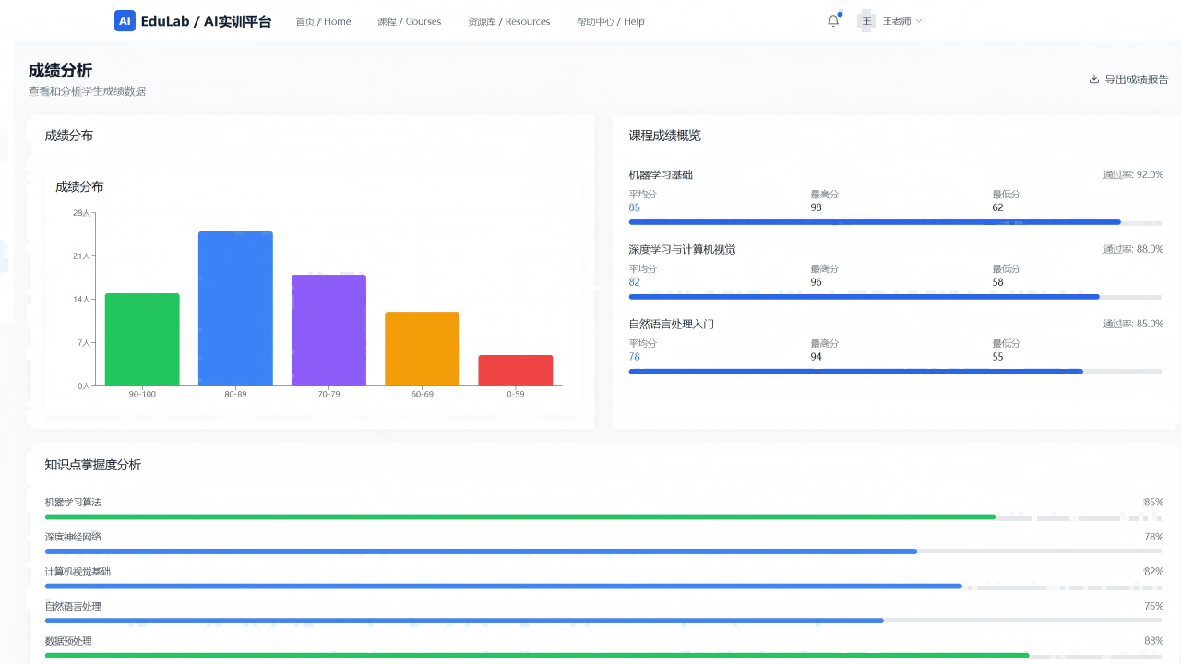Click 机器学习基础 pass-rate progress bar
The width and height of the screenshot is (1181, 664).
[x=895, y=222]
